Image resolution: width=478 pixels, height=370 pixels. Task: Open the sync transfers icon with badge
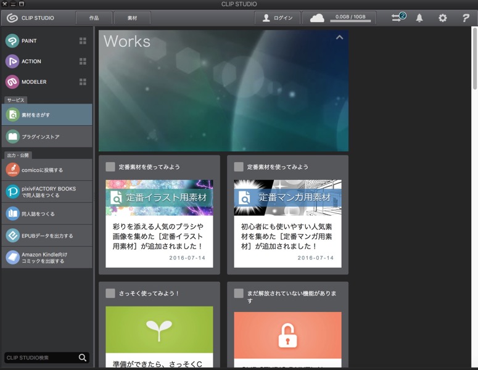(398, 17)
